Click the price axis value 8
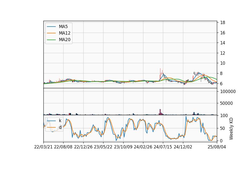This screenshot has width=241, height=173. [x=221, y=73]
